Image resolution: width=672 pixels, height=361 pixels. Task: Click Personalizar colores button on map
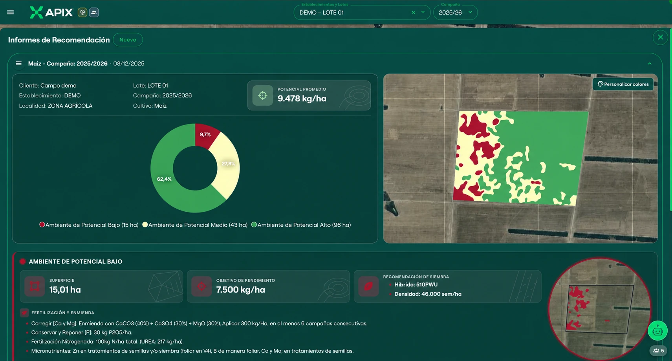coord(623,84)
